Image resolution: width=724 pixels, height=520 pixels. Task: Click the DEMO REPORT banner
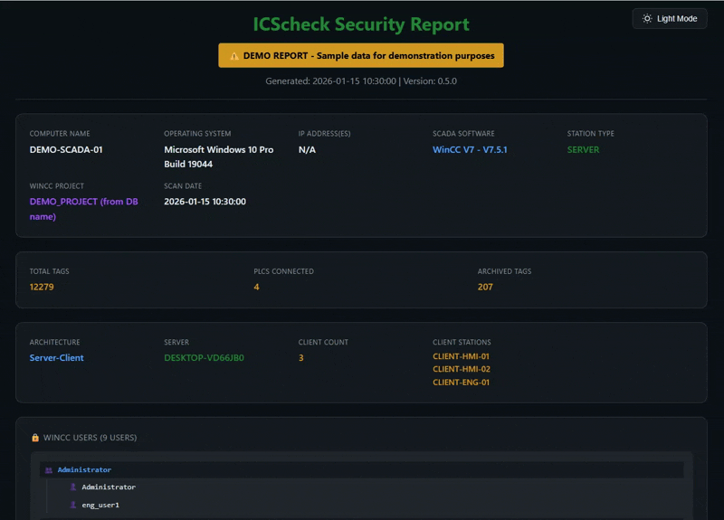click(361, 55)
